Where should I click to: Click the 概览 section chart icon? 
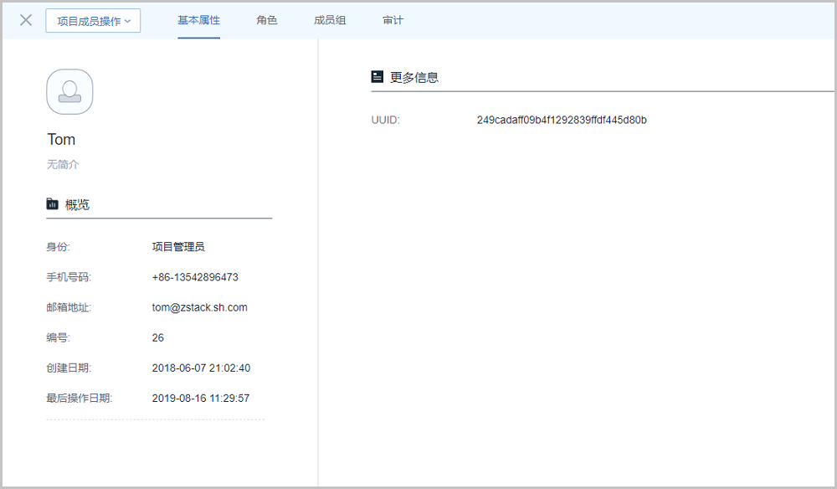point(53,203)
